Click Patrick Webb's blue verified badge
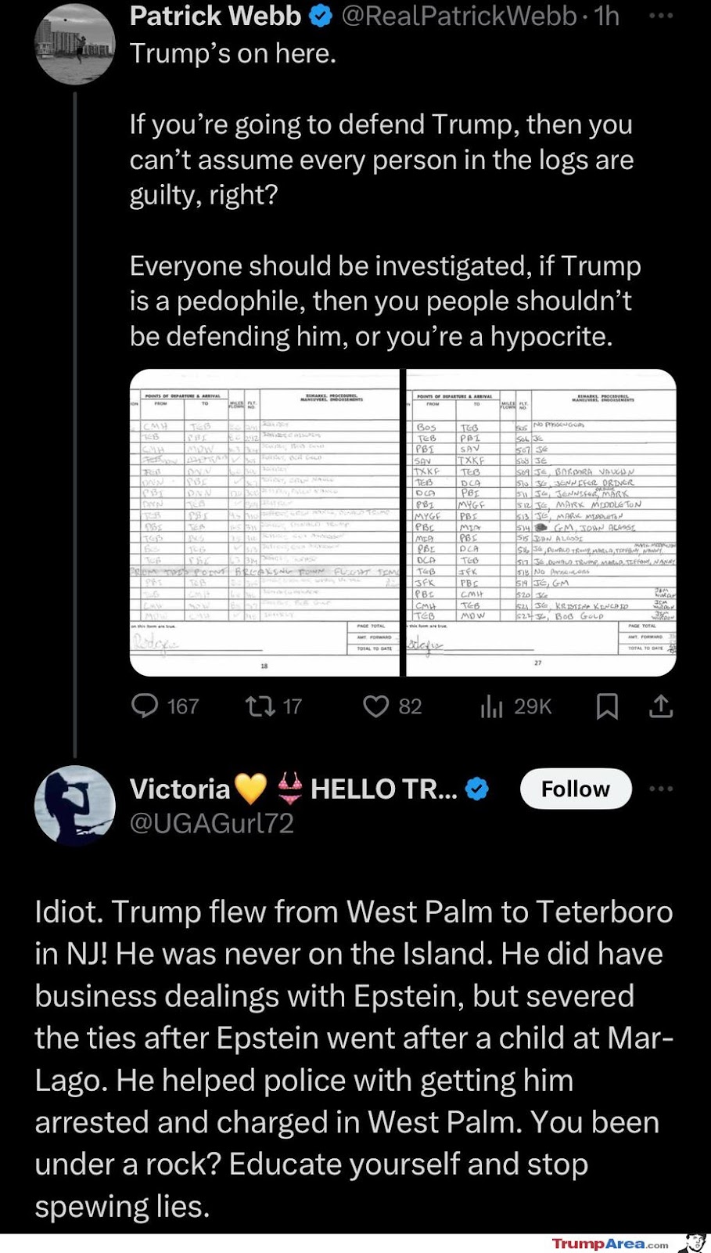Image resolution: width=711 pixels, height=1253 pixels. pos(321,16)
